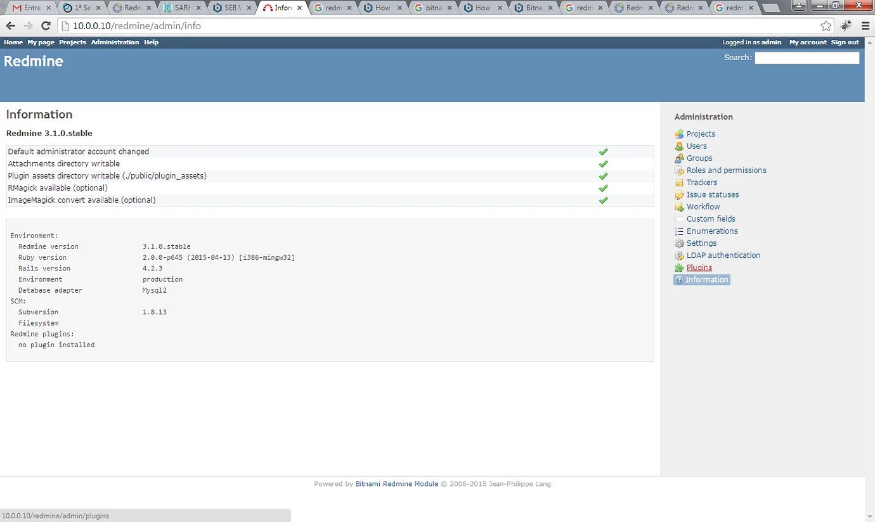Open My page in the top menu
Image resolution: width=875 pixels, height=522 pixels.
point(41,42)
